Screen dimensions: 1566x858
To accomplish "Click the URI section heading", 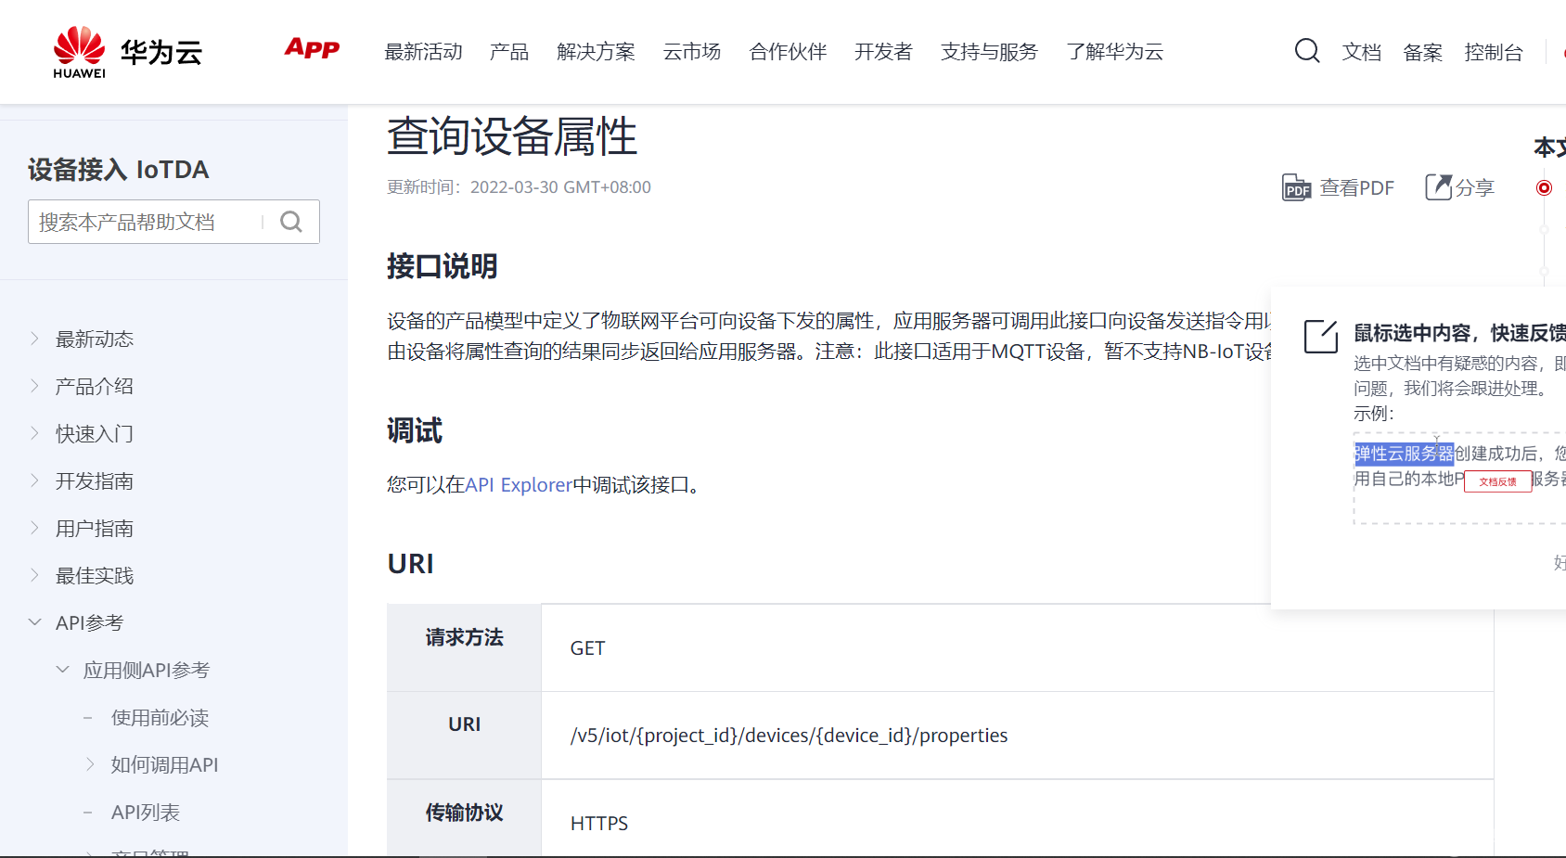I will tap(410, 563).
